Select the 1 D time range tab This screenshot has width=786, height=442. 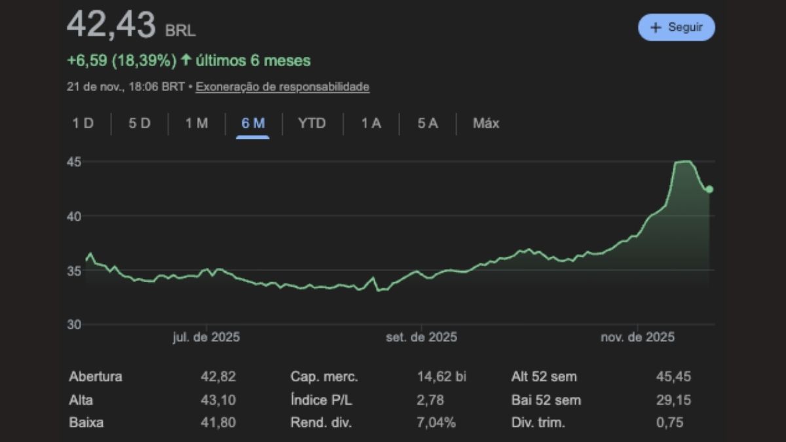point(83,123)
